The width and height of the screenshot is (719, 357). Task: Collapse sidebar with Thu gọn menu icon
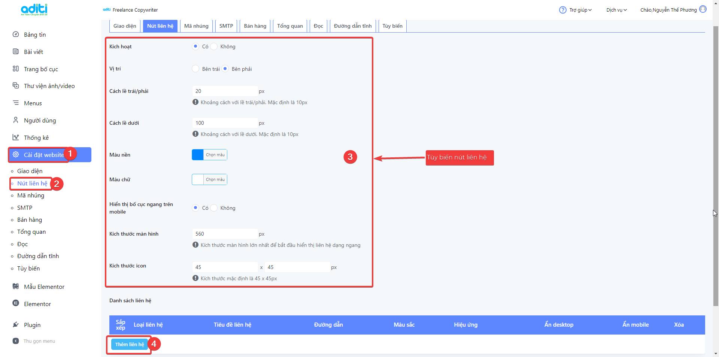click(x=16, y=341)
